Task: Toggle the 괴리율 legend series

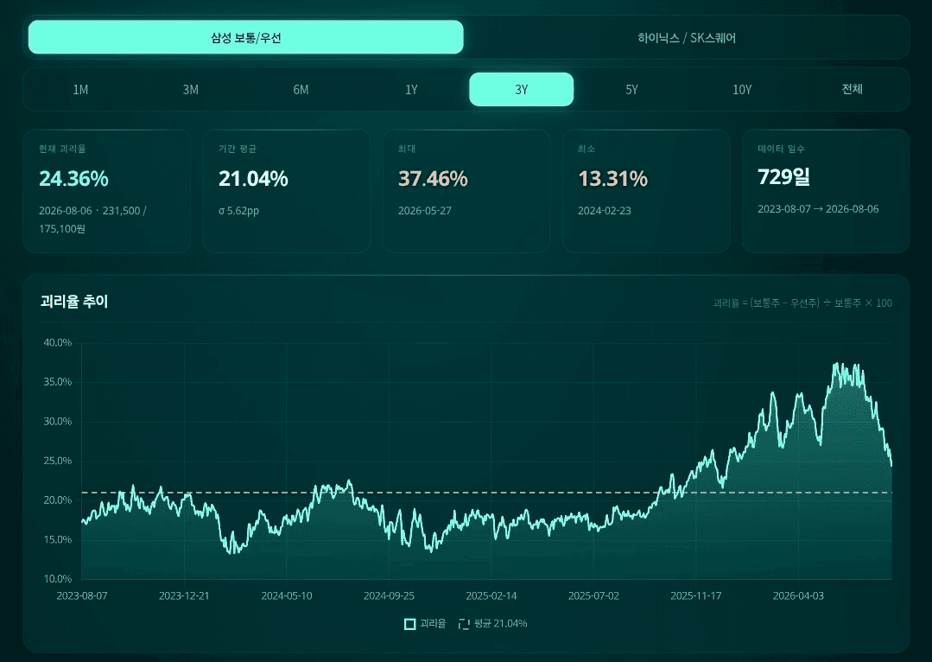Action: pos(425,623)
